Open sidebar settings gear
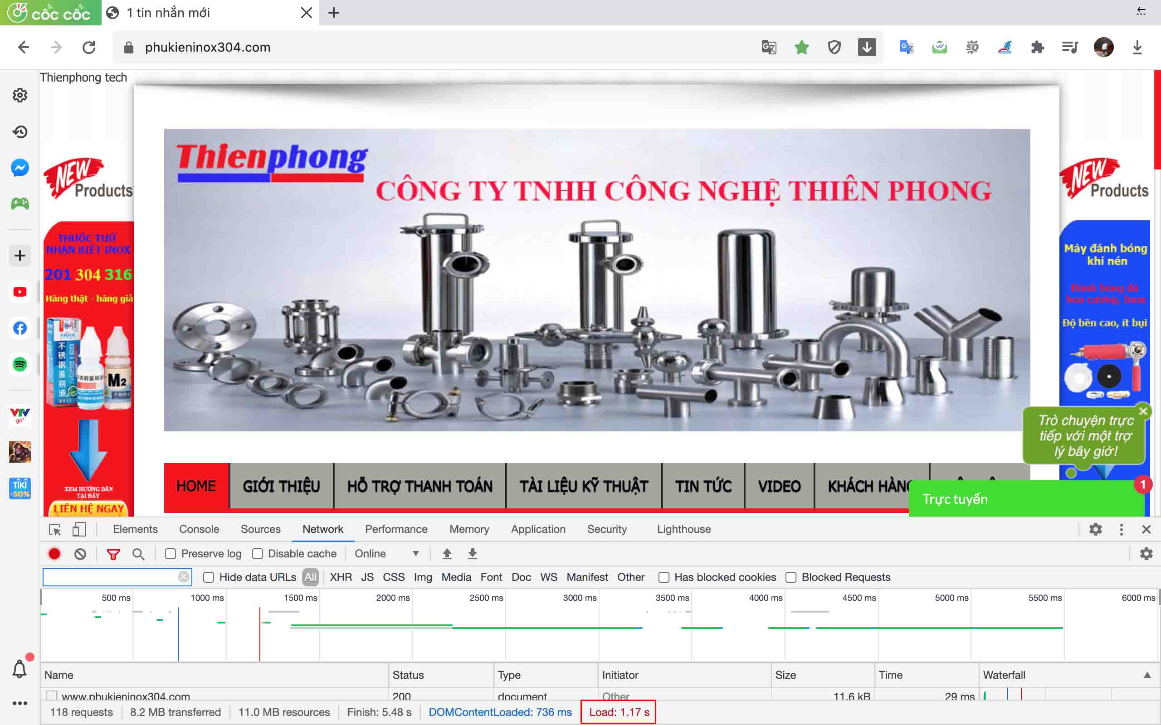This screenshot has width=1161, height=725. point(20,95)
